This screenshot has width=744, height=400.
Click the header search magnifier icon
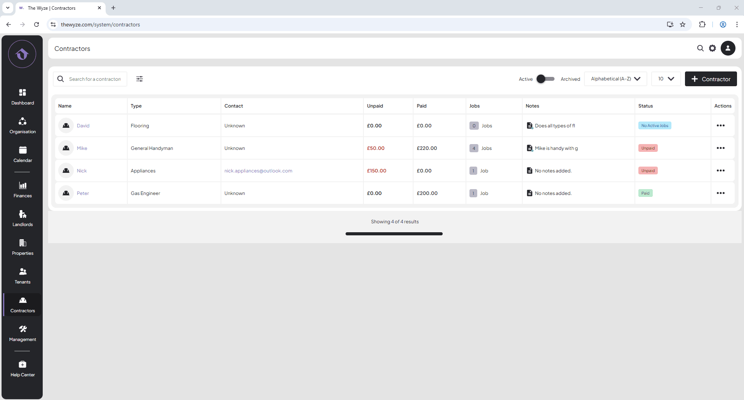pos(700,48)
